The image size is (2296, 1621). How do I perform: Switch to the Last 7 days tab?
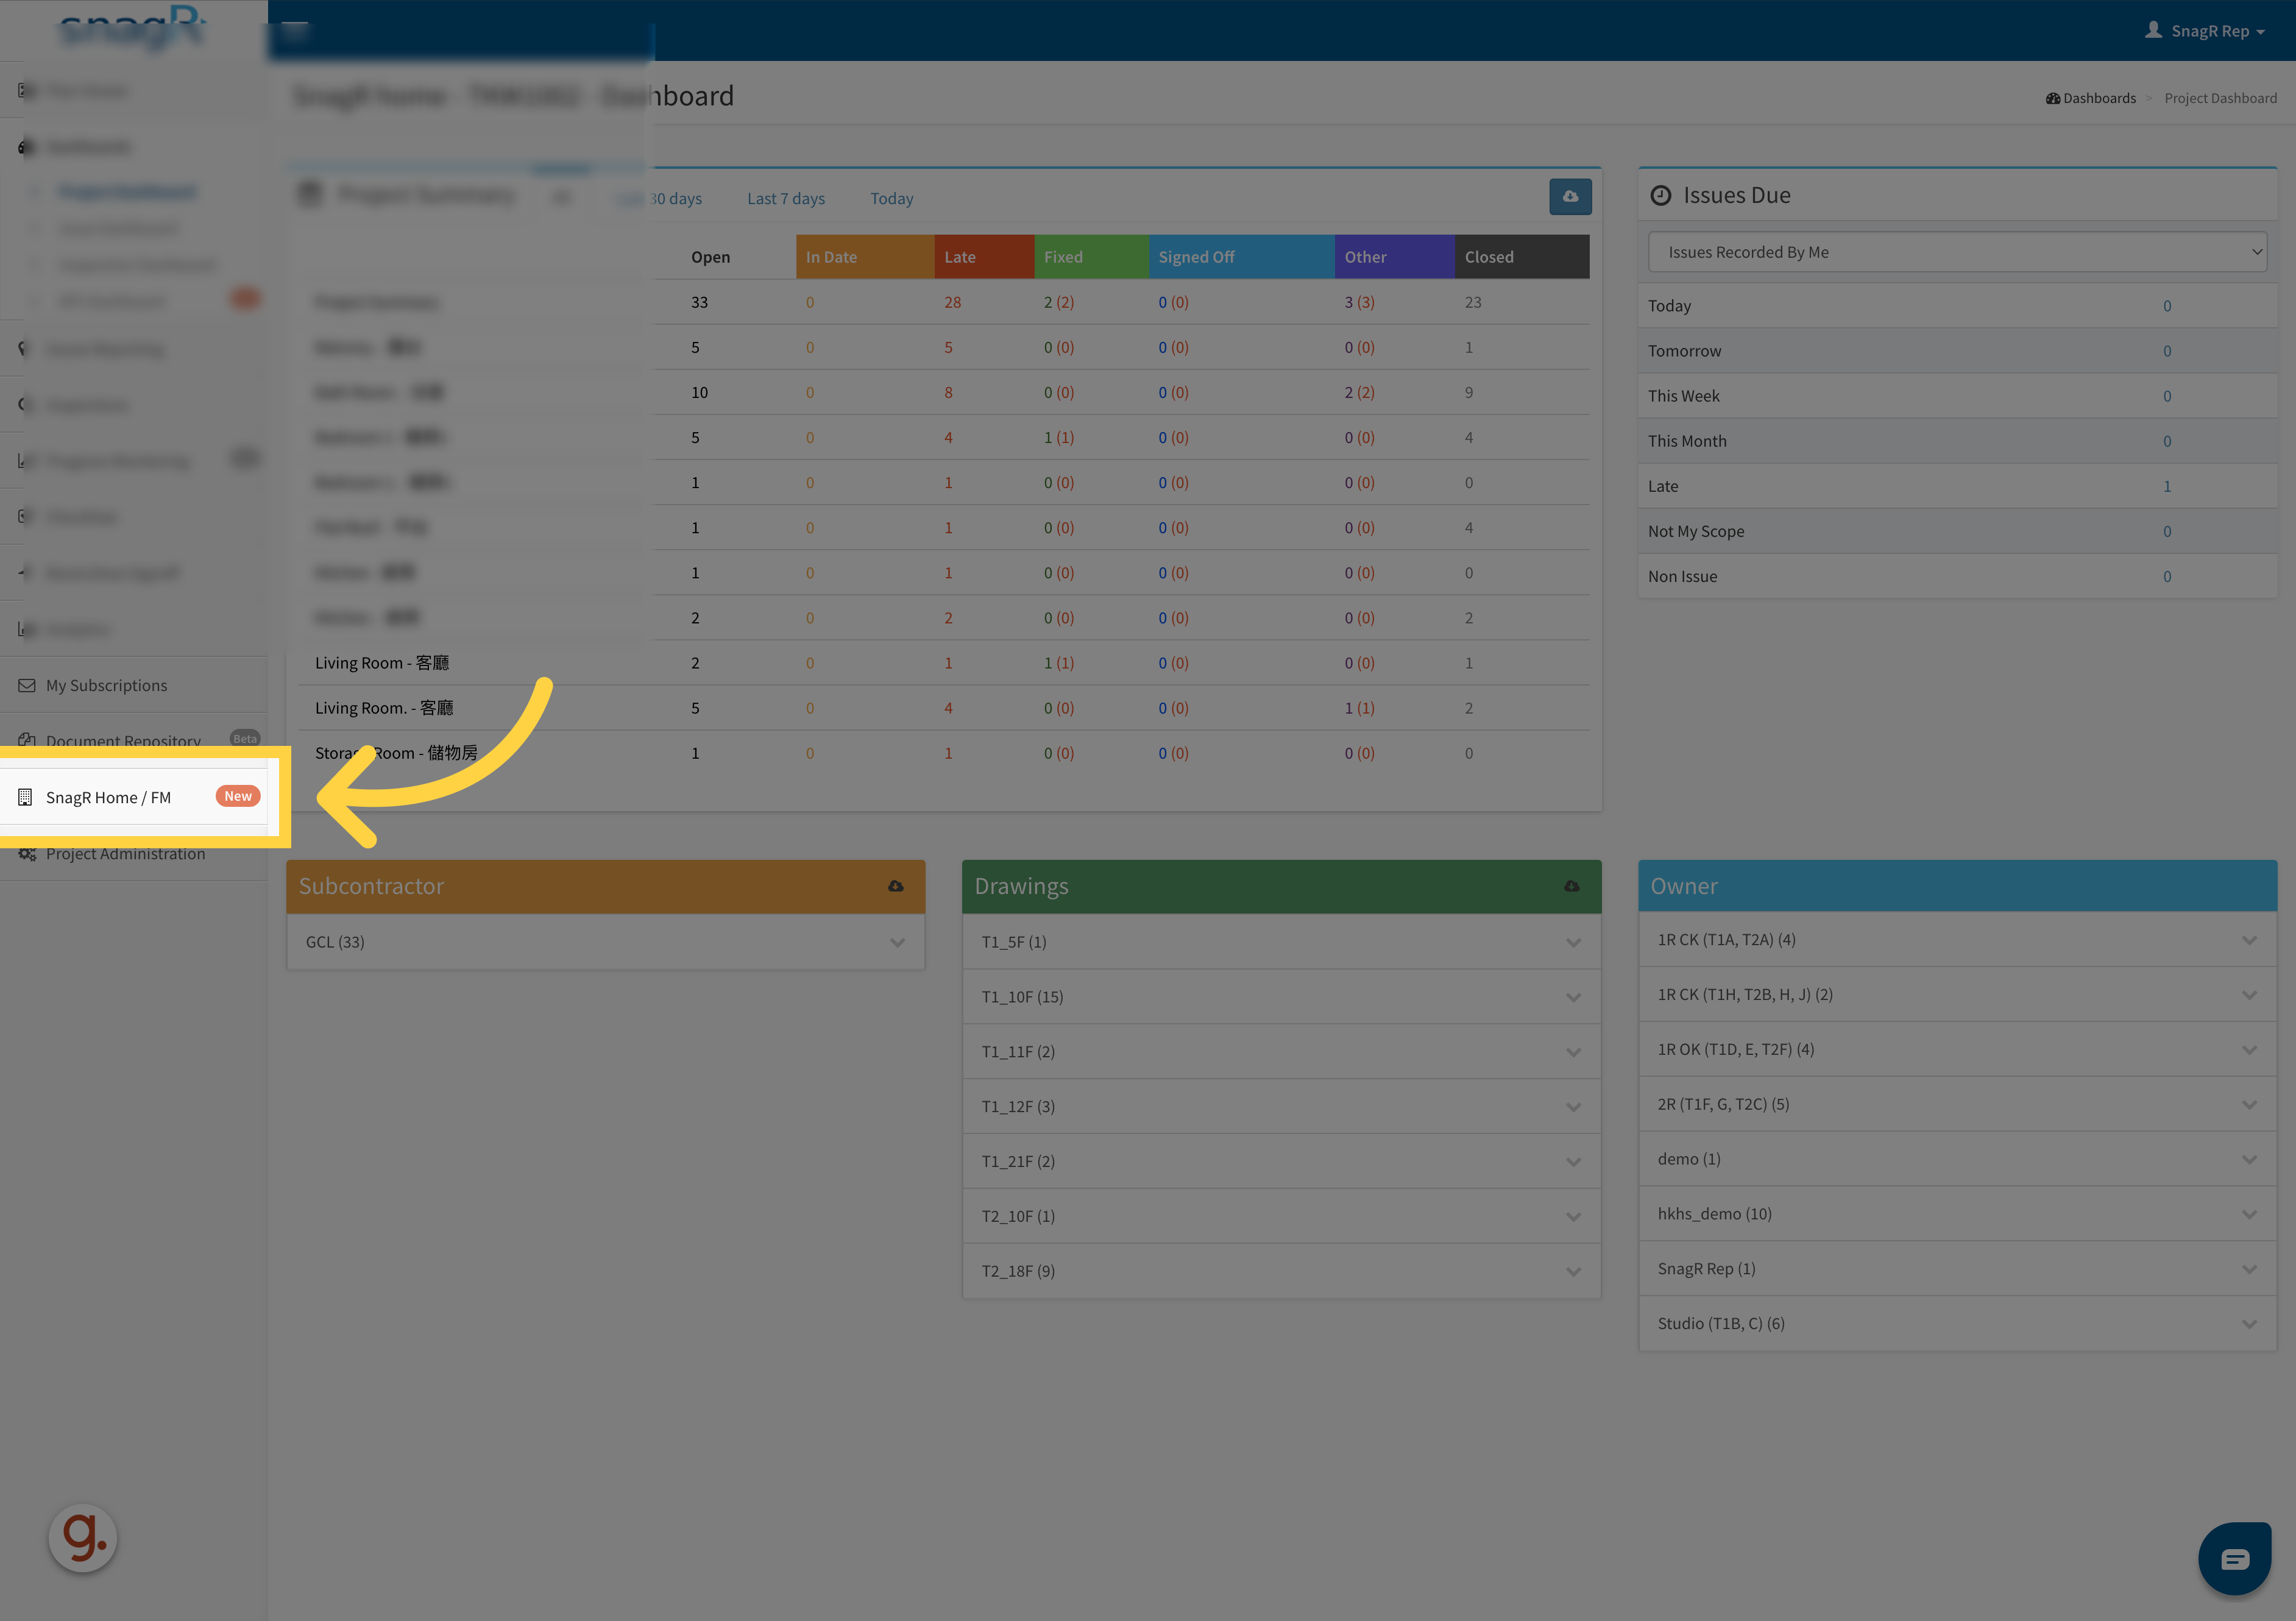click(x=786, y=199)
